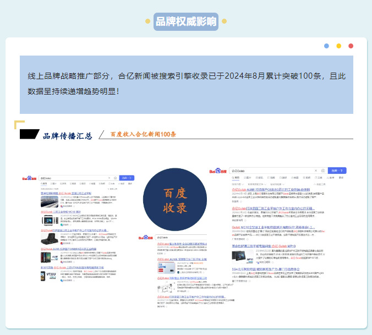Clear search with X in left screenshot
The image size is (372, 335).
pos(109,178)
